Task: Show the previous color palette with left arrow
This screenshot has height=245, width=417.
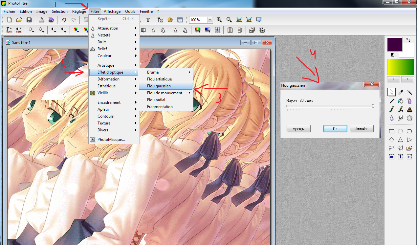Action: coord(394,79)
